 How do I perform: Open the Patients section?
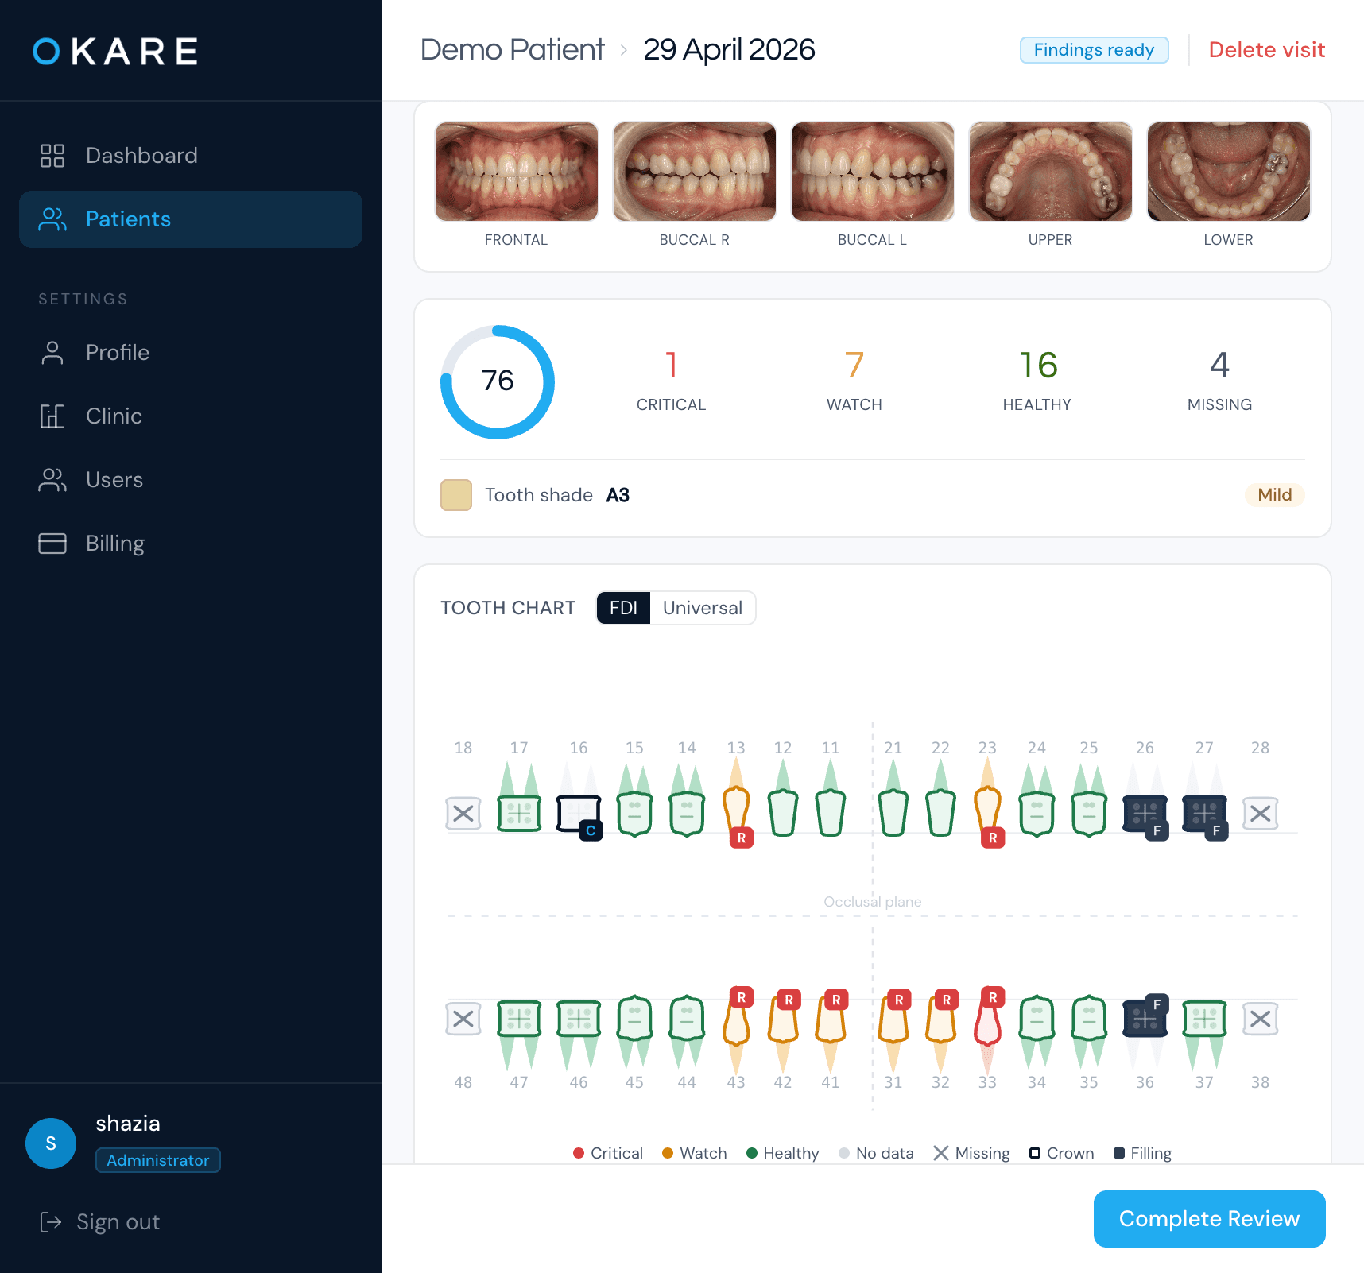[x=191, y=219]
